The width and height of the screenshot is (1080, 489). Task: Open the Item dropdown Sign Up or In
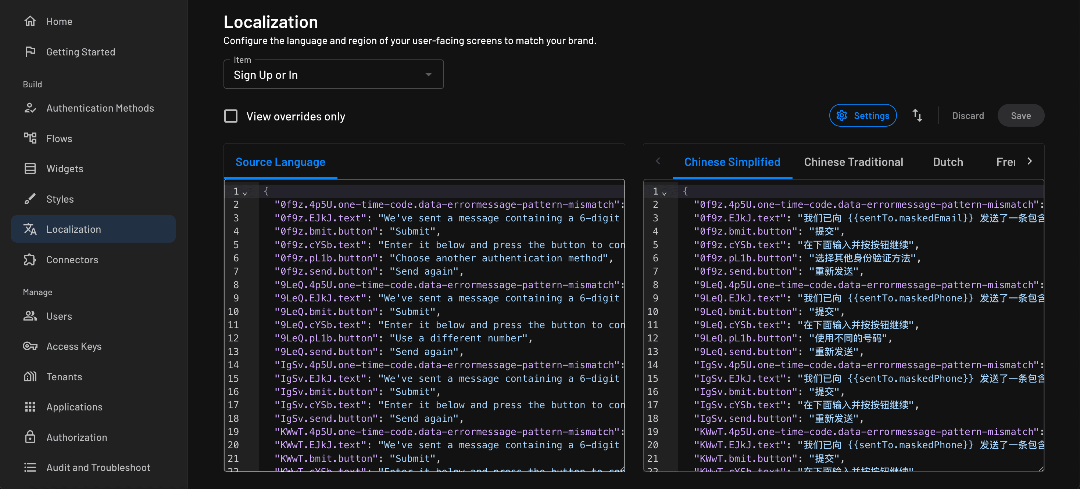pyautogui.click(x=333, y=75)
